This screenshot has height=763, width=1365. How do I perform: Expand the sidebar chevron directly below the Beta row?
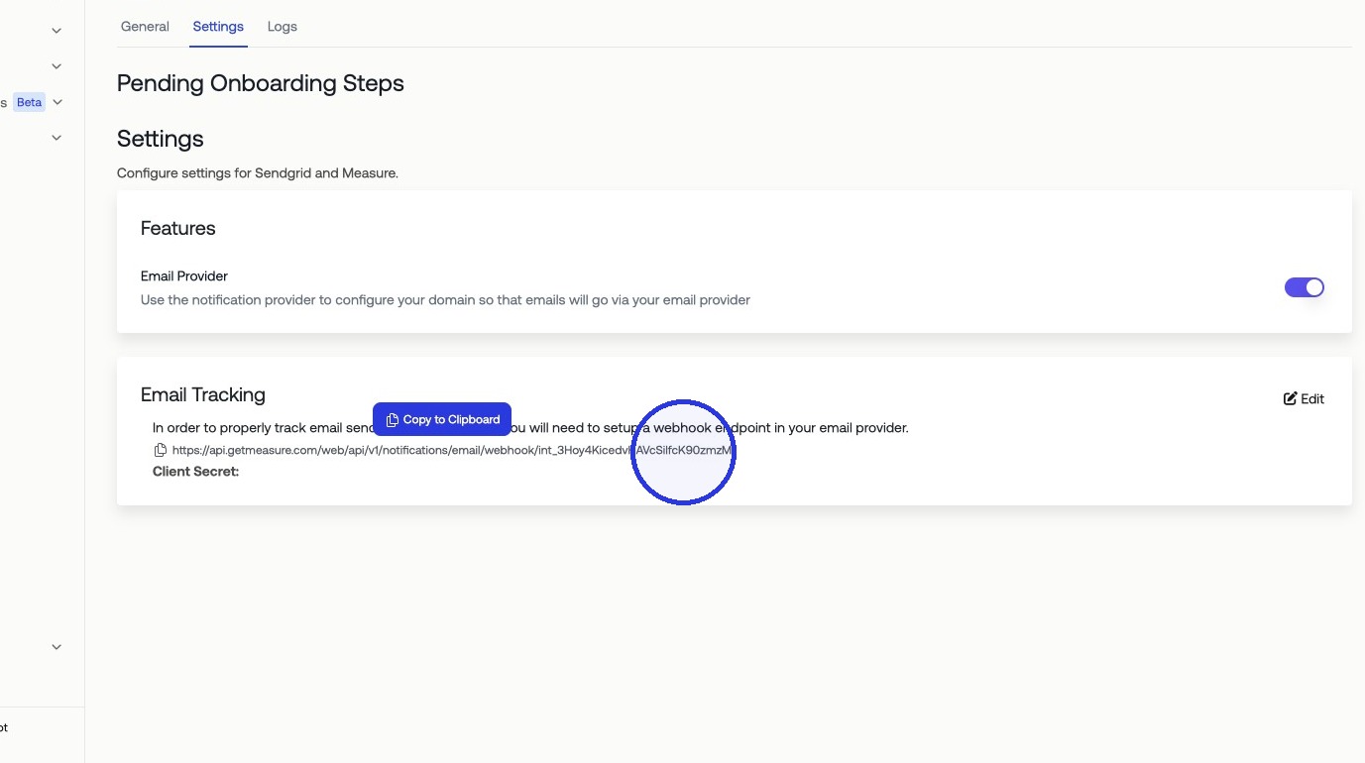57,138
